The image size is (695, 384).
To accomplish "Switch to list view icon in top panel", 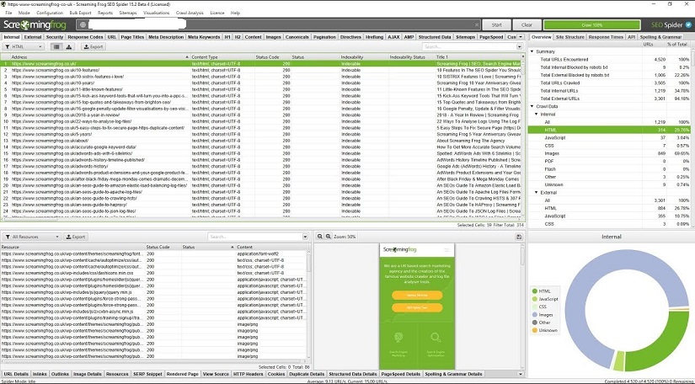I will coord(56,46).
